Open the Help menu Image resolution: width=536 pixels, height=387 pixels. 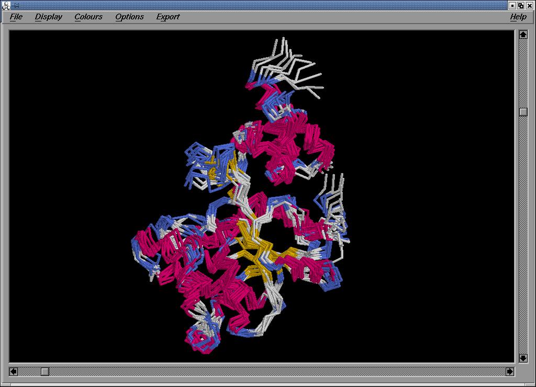518,17
